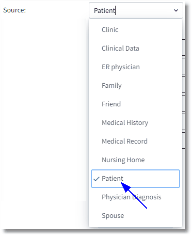Click the blue arrow annotation head
The width and height of the screenshot is (192, 236).
125,187
